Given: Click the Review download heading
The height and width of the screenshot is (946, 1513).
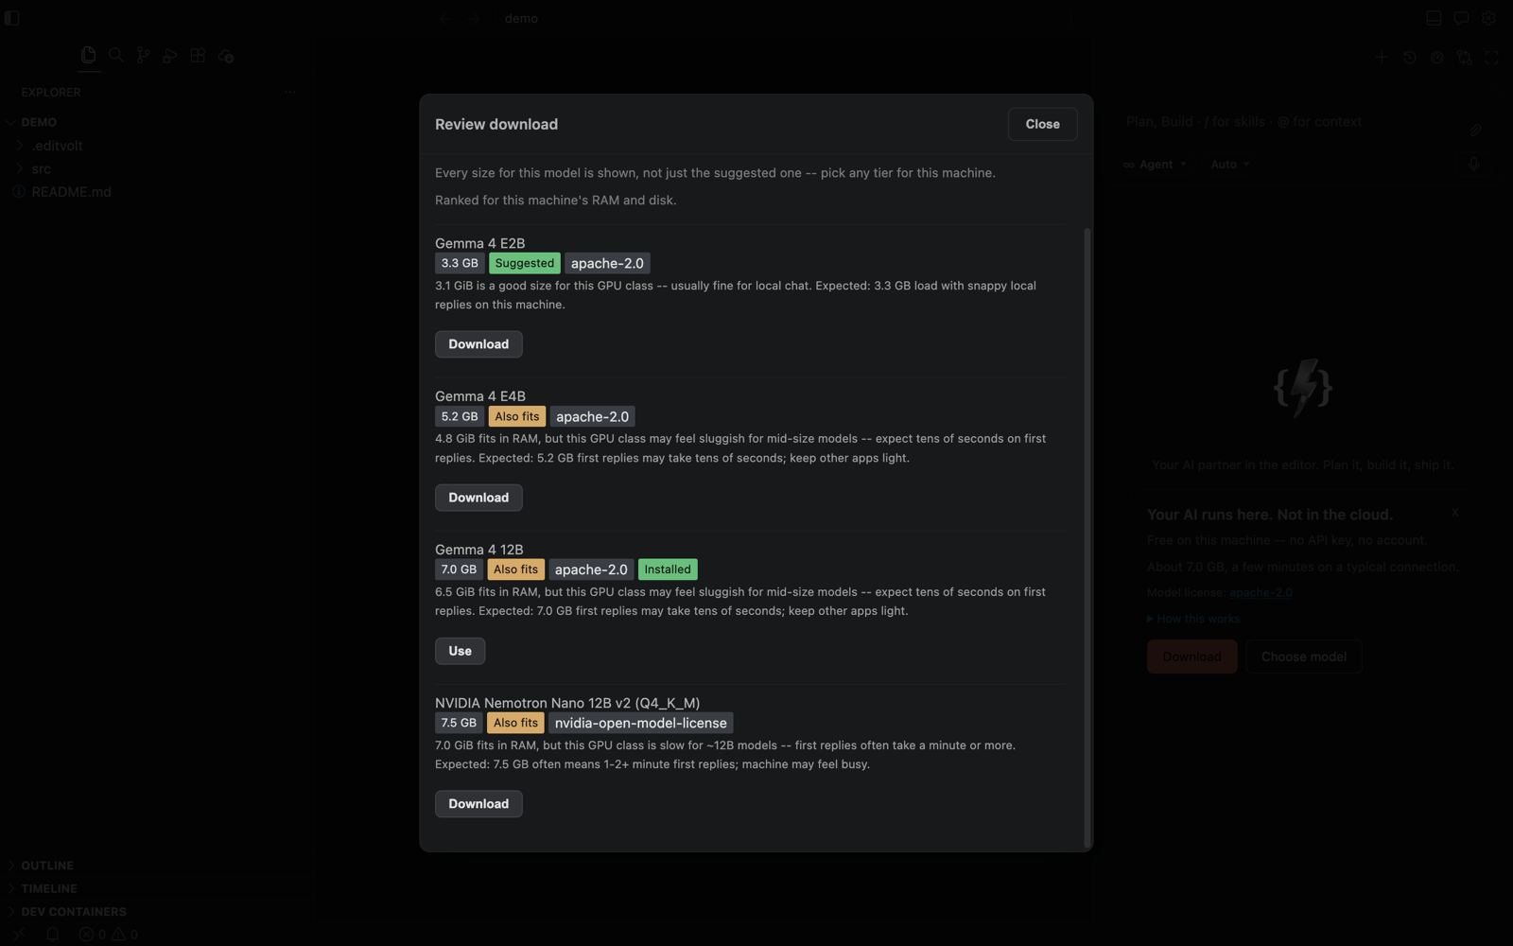Looking at the screenshot, I should coord(496,124).
